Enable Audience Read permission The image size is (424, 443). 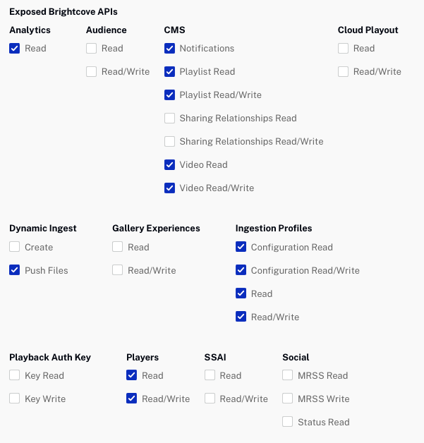(x=92, y=49)
